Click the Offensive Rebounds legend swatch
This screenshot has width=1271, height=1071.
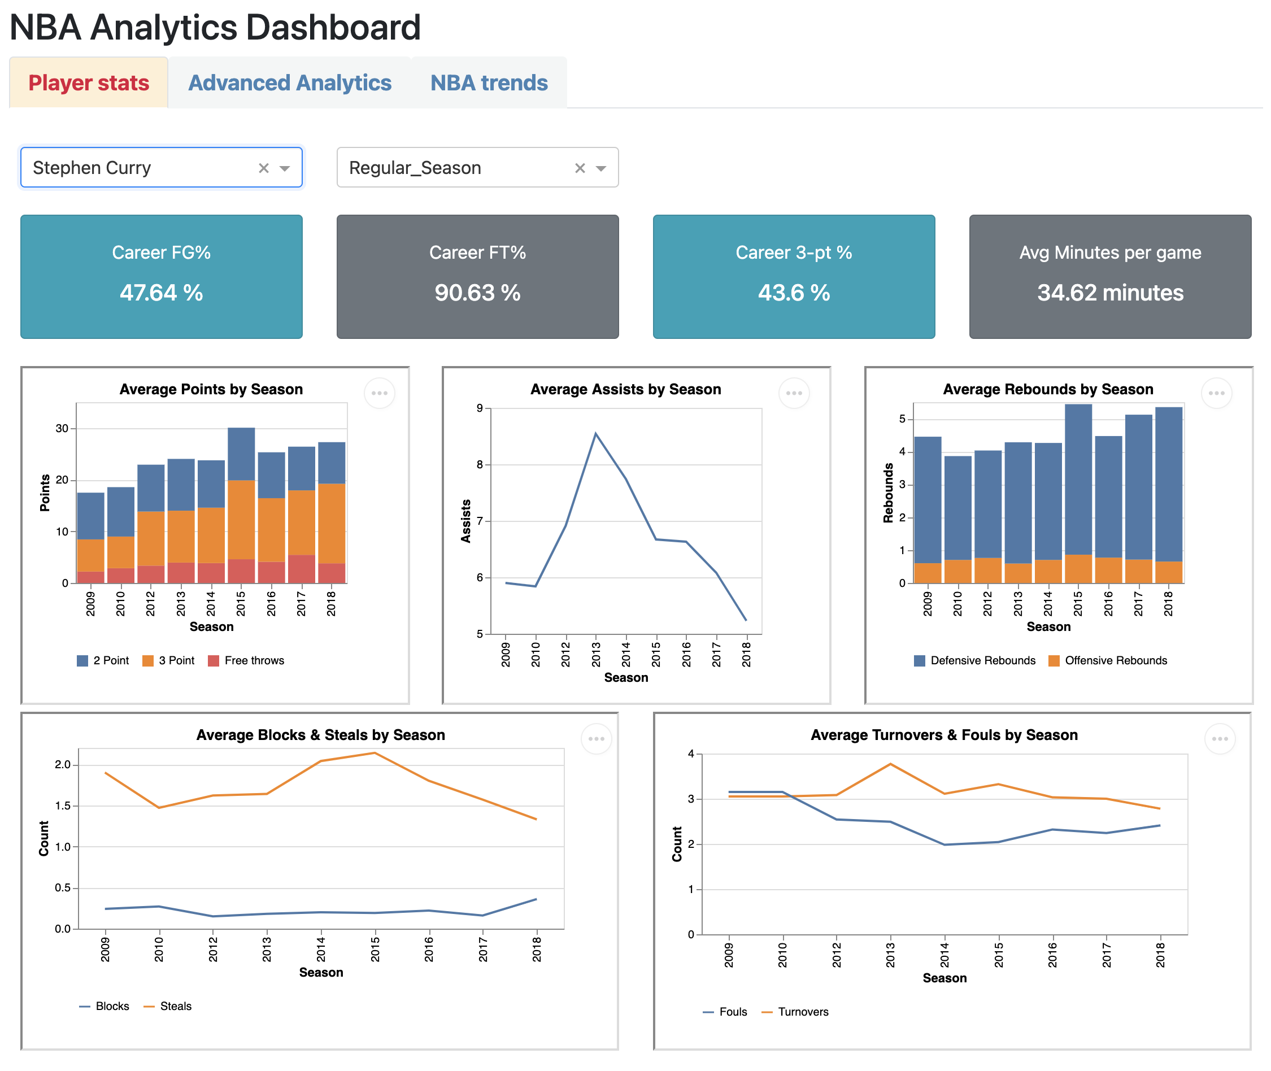[1054, 661]
